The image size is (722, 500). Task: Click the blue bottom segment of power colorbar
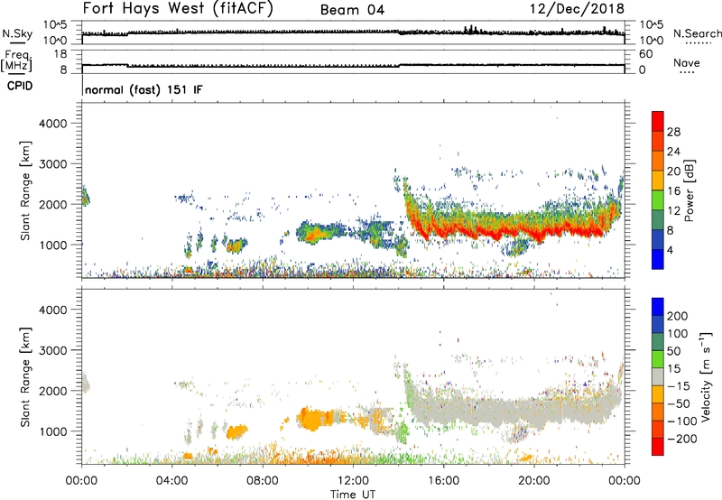click(x=658, y=260)
